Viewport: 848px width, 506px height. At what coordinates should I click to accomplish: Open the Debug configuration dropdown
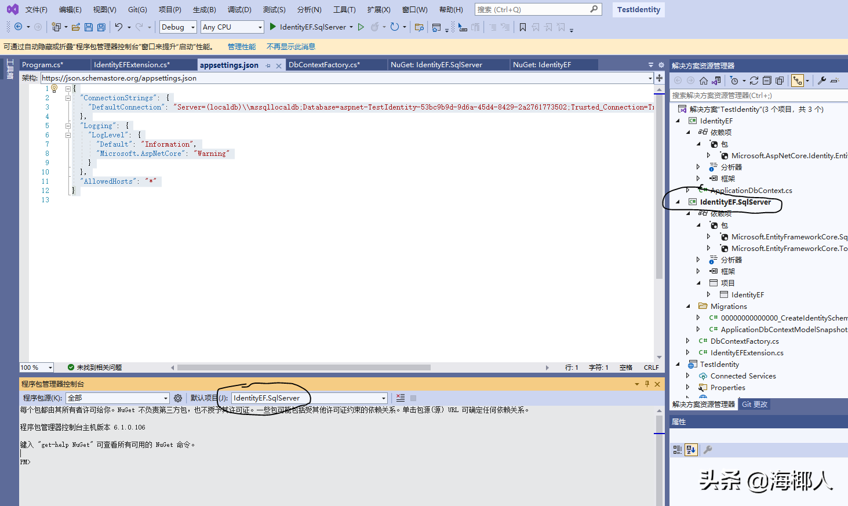pyautogui.click(x=178, y=27)
